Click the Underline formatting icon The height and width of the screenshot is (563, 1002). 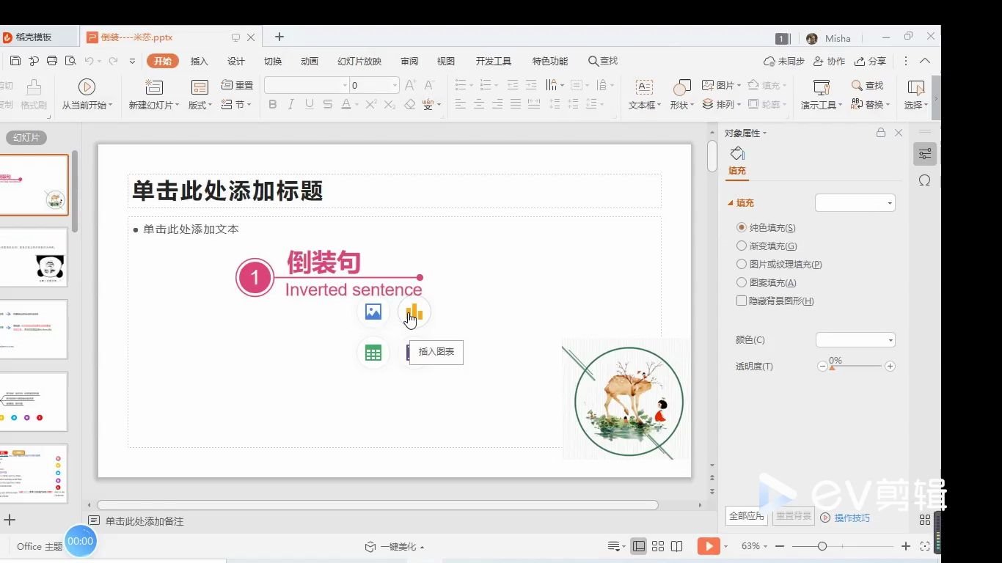[x=310, y=105]
